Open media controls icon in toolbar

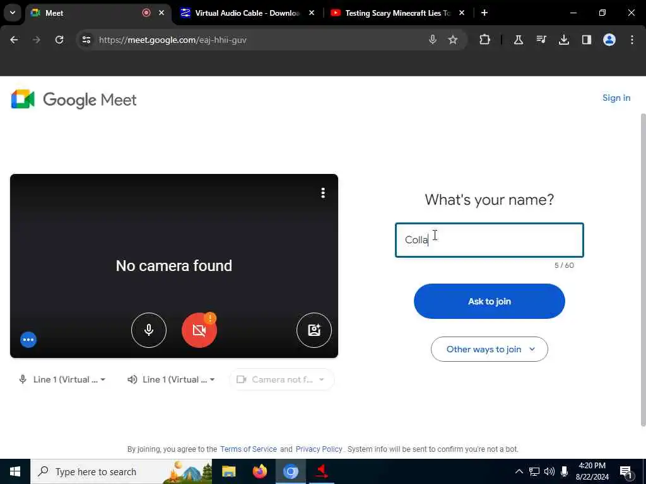541,40
